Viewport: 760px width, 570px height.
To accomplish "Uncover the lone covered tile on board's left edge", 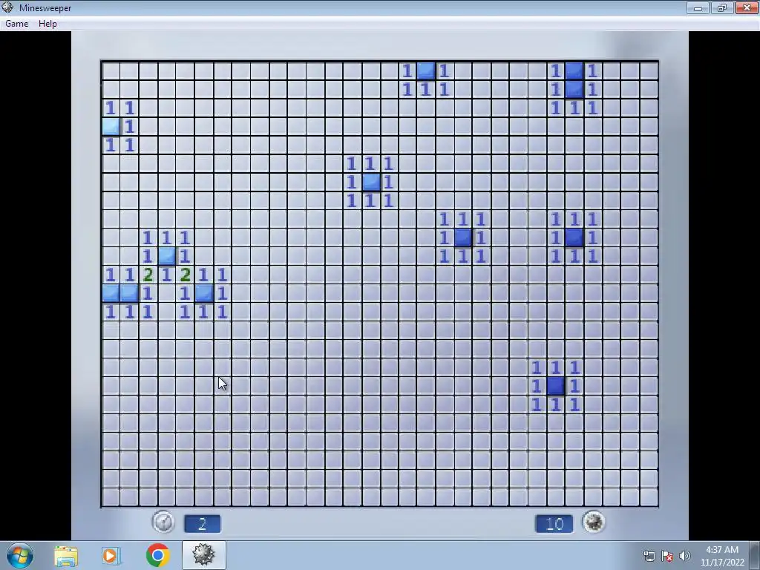I will pyautogui.click(x=111, y=126).
